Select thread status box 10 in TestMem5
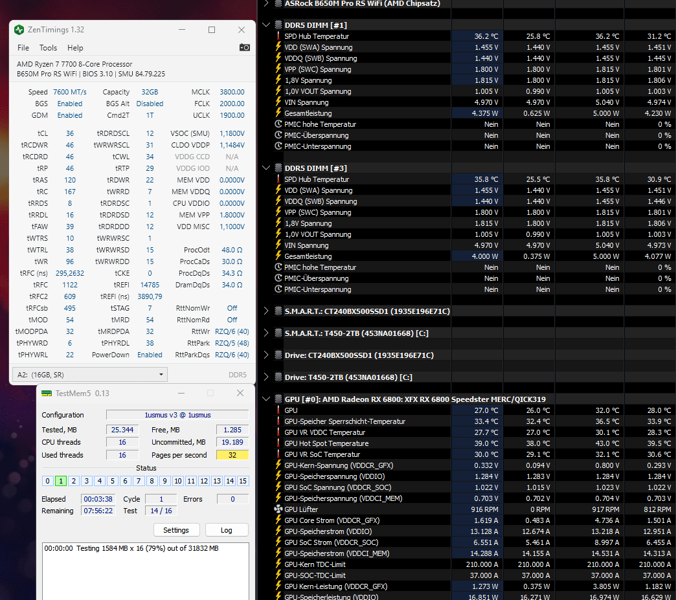This screenshot has height=600, width=676. (178, 481)
